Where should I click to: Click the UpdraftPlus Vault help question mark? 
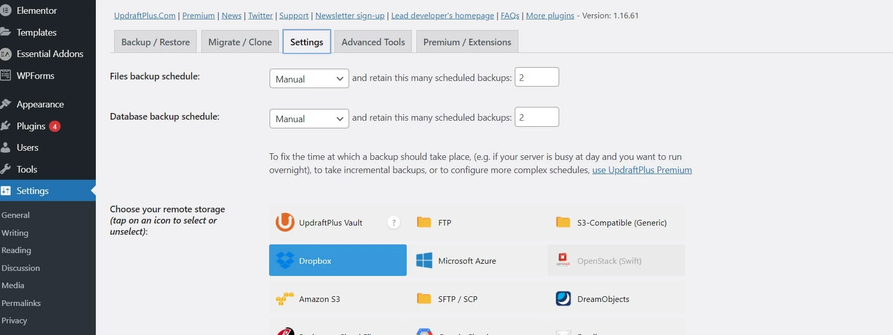click(x=393, y=222)
